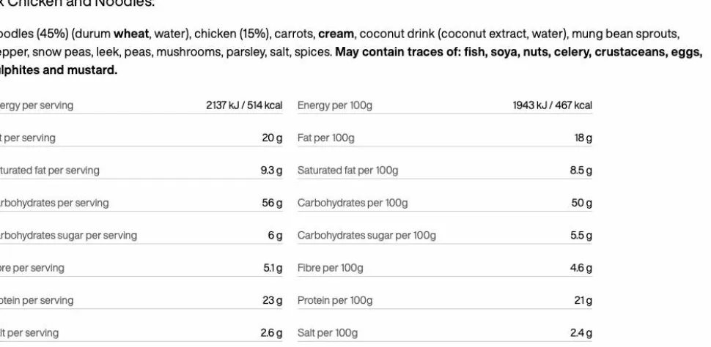Click the Energy per serving value

click(x=244, y=105)
